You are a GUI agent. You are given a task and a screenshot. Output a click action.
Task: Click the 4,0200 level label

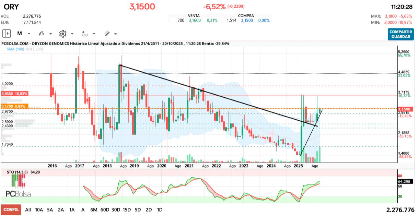coord(7,84)
